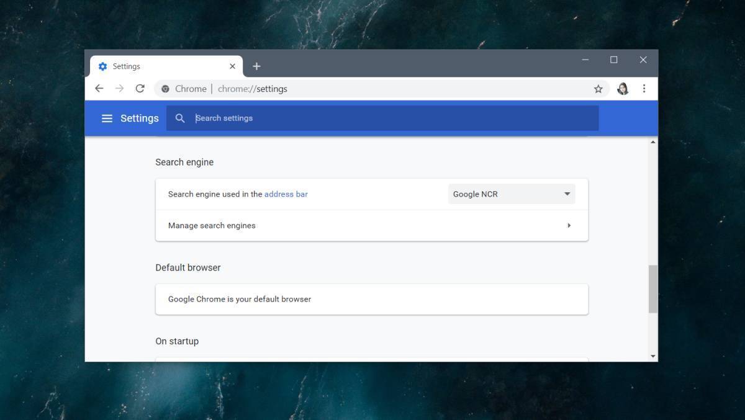This screenshot has width=745, height=420.
Task: Open a new tab with the plus button
Action: click(256, 66)
